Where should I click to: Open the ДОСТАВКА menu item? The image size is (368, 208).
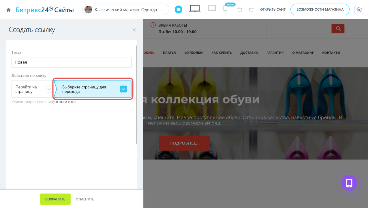click(249, 53)
